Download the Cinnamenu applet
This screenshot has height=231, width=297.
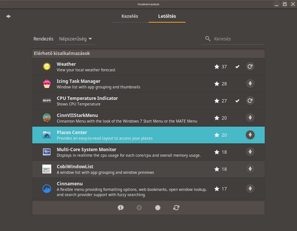coord(250,188)
